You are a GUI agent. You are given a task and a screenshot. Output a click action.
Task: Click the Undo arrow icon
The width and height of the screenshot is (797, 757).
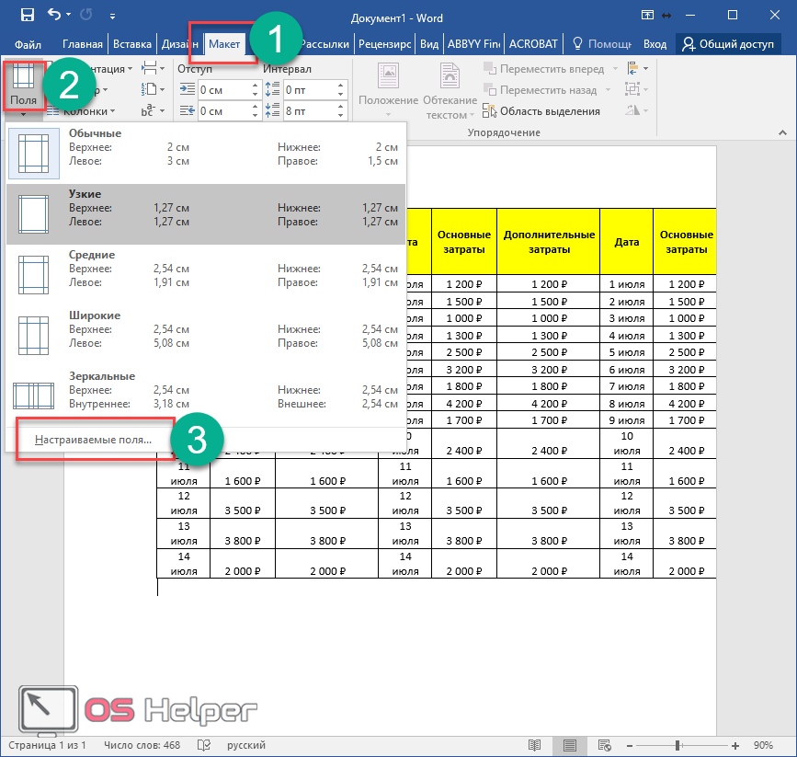click(x=53, y=16)
